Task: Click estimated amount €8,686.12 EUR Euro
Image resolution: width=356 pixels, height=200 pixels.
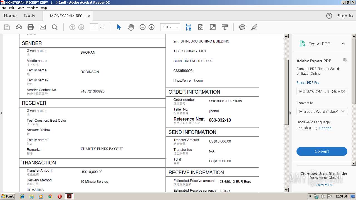Action: (235, 182)
